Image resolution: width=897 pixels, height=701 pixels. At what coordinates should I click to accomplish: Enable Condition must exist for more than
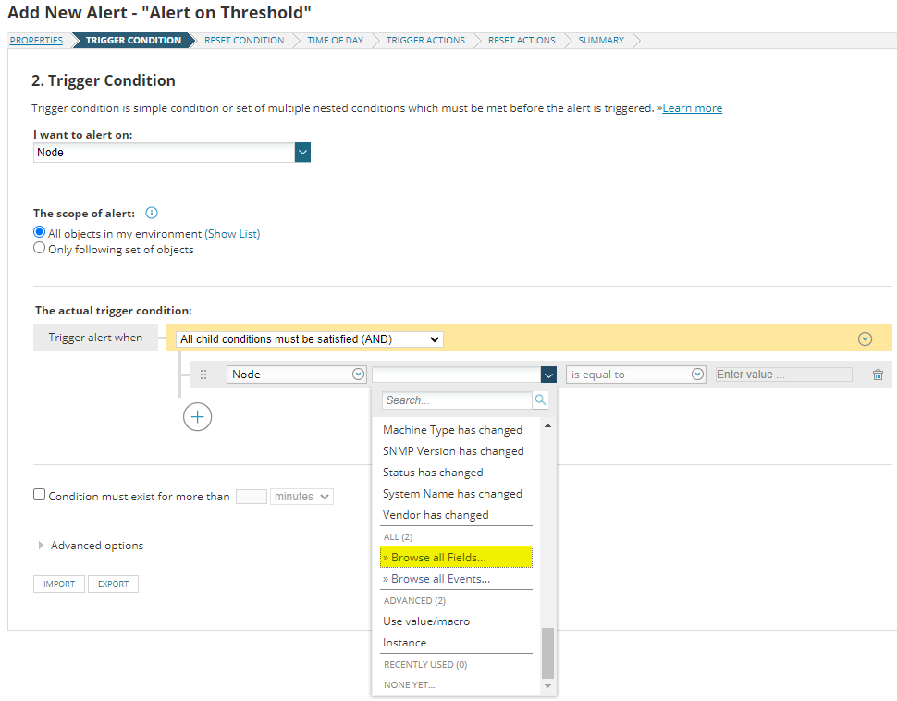[x=40, y=495]
